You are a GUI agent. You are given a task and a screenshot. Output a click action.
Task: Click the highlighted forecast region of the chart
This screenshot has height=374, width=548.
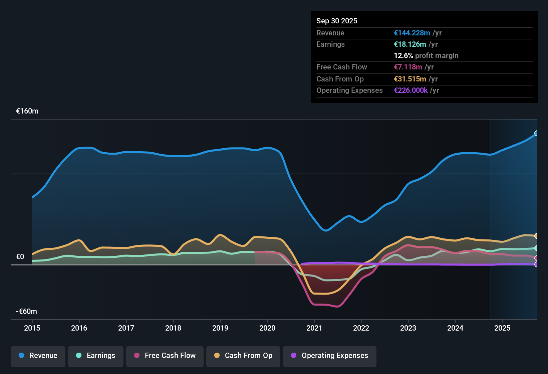(x=514, y=200)
